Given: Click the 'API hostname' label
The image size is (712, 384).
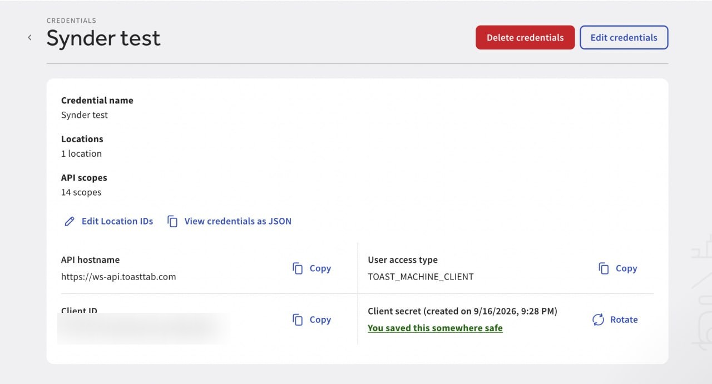Looking at the screenshot, I should 90,260.
